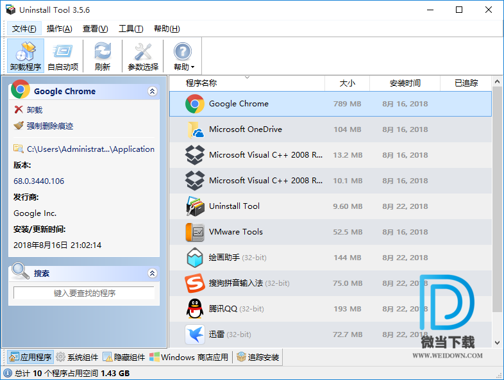
Task: Open the 卸载程序 uninstaller toolbar button
Action: tap(26, 56)
